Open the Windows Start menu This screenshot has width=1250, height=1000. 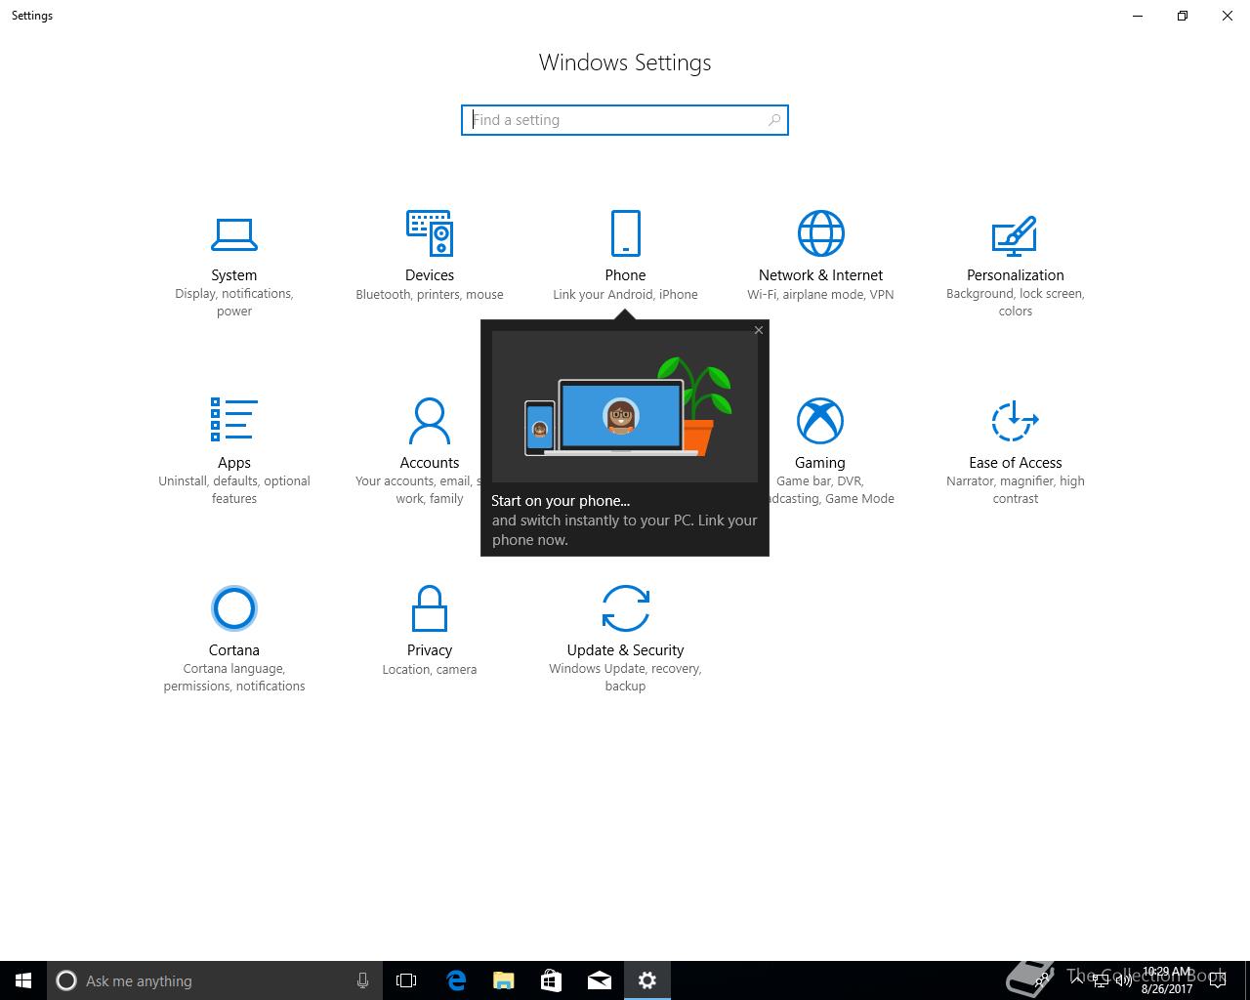tap(23, 980)
